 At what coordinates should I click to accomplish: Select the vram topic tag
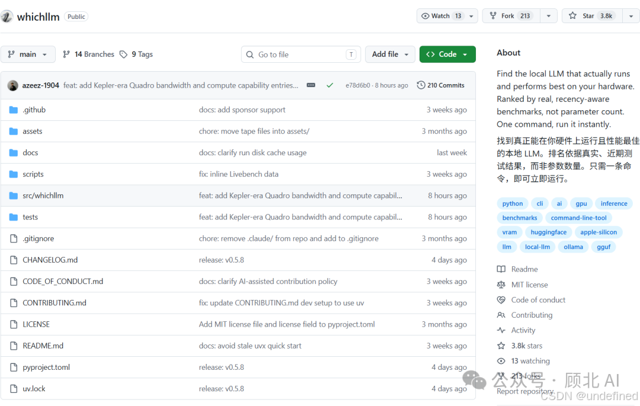pos(510,232)
